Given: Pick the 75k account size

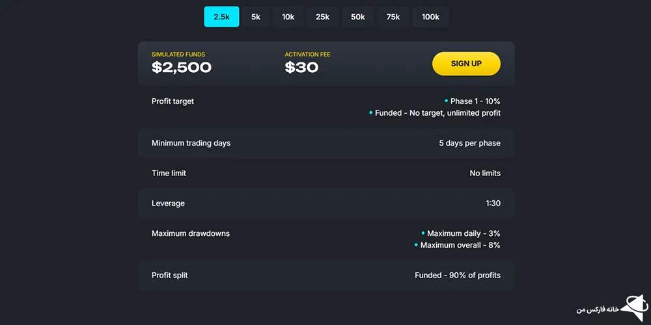Looking at the screenshot, I should [393, 17].
